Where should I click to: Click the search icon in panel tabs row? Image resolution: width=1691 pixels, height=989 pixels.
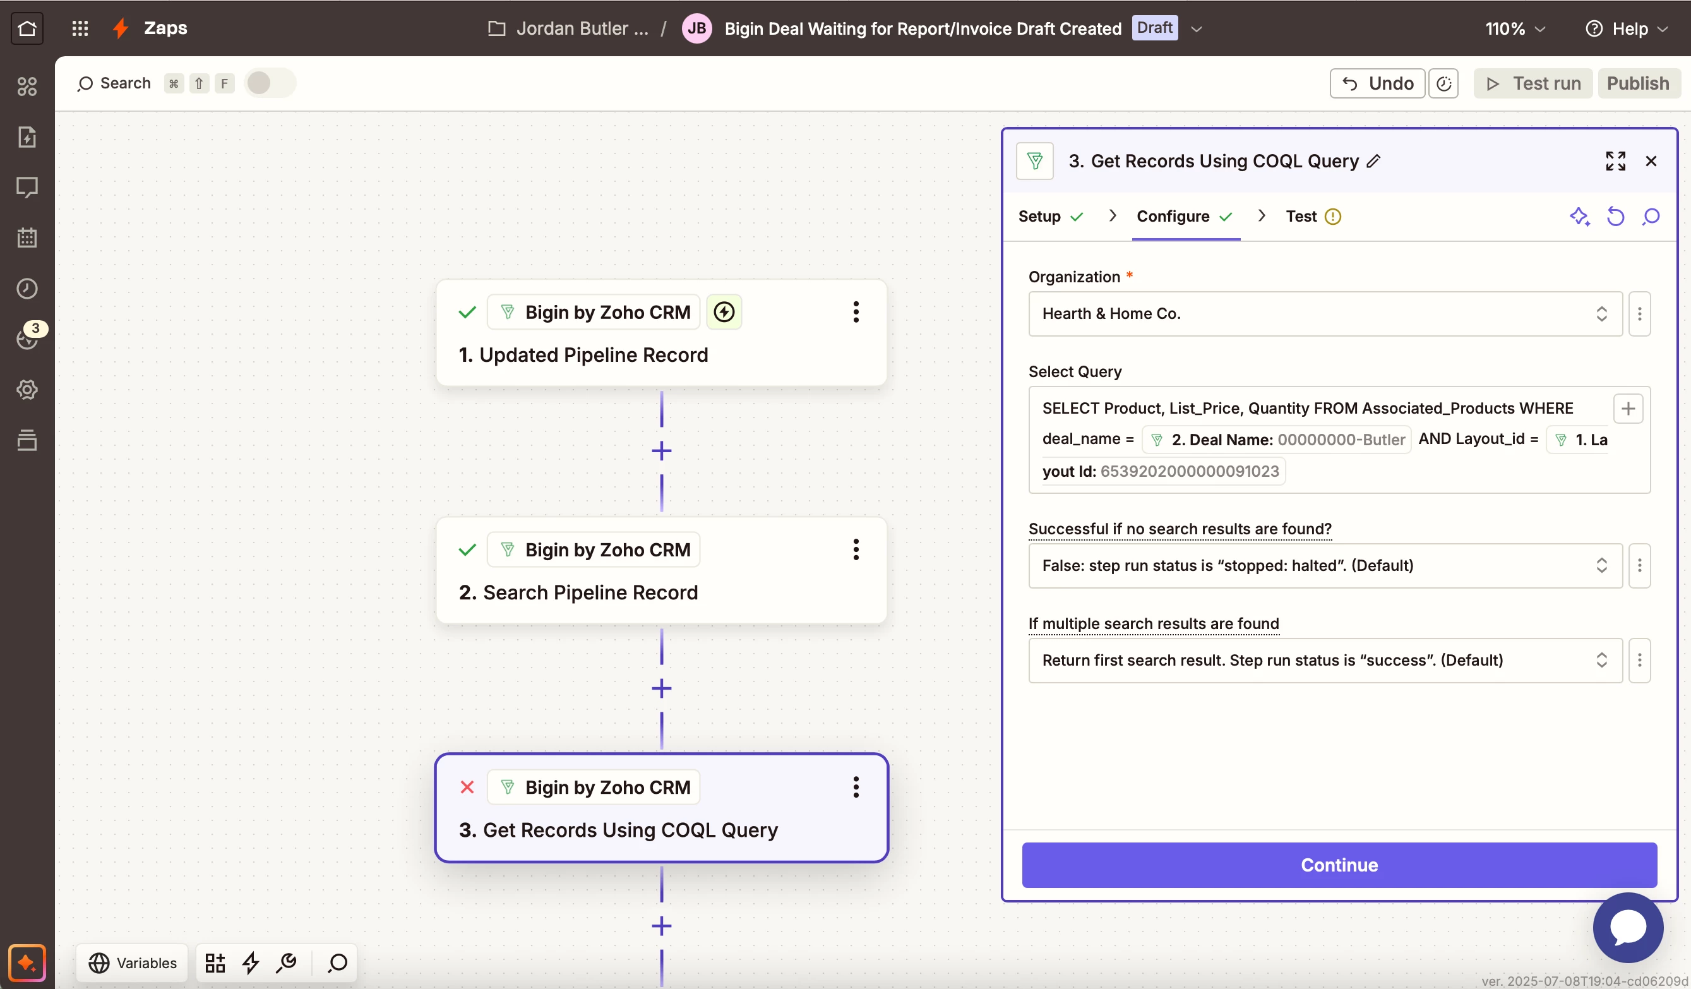coord(1651,216)
